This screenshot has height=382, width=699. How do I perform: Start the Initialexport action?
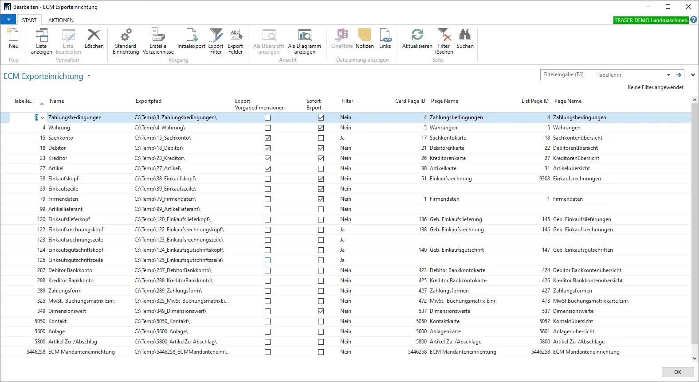[191, 39]
